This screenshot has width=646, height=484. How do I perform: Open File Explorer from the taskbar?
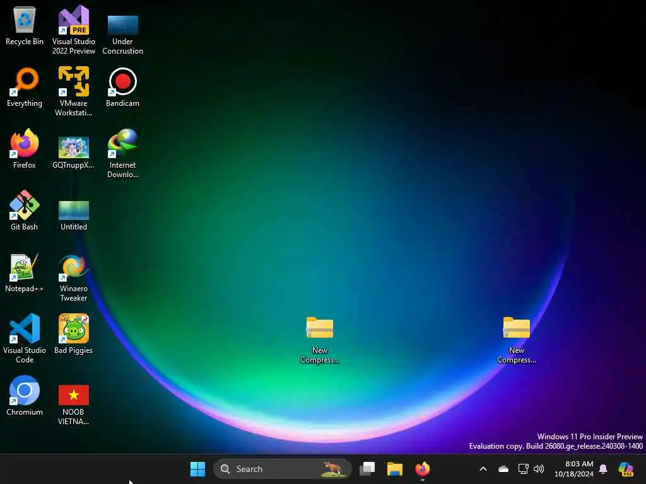[395, 469]
